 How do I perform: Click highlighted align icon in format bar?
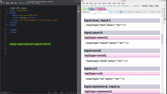coord(121,12)
